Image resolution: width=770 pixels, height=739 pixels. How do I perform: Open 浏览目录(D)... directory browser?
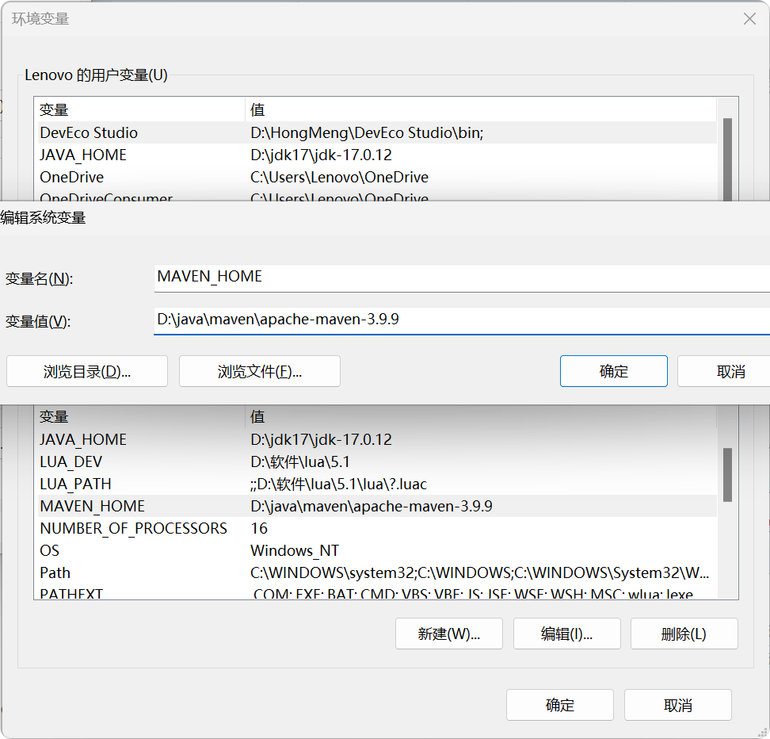(87, 371)
